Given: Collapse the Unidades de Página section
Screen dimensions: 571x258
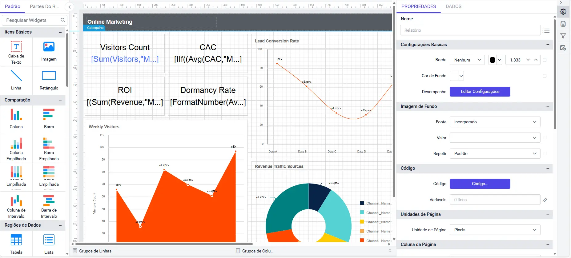Looking at the screenshot, I should tap(548, 214).
